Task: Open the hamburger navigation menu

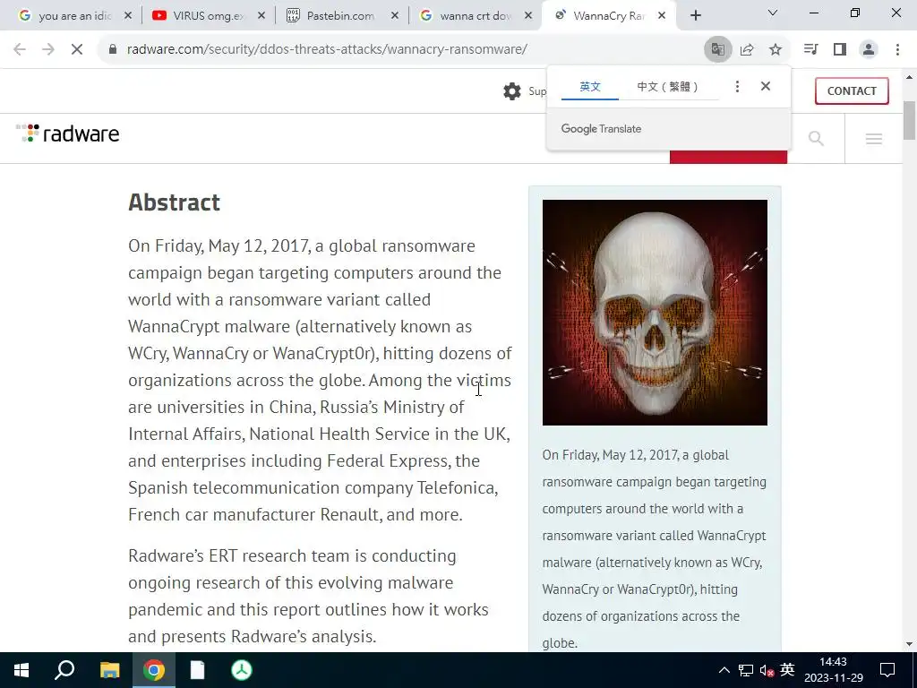Action: 874,139
